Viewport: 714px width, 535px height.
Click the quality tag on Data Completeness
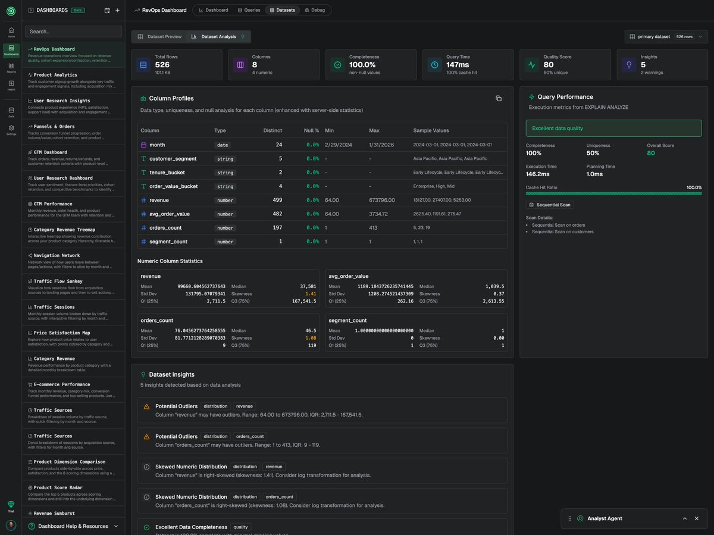240,527
